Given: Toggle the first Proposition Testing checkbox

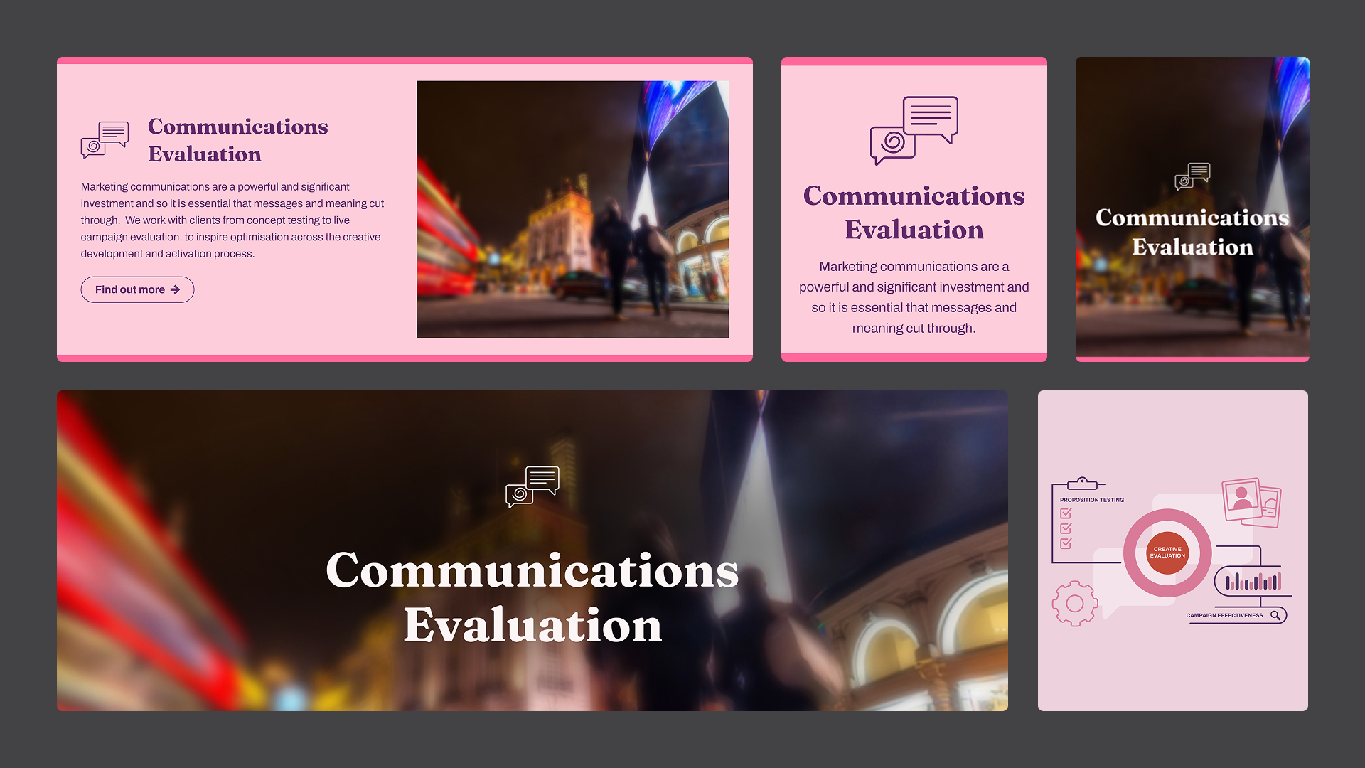Looking at the screenshot, I should [x=1066, y=513].
